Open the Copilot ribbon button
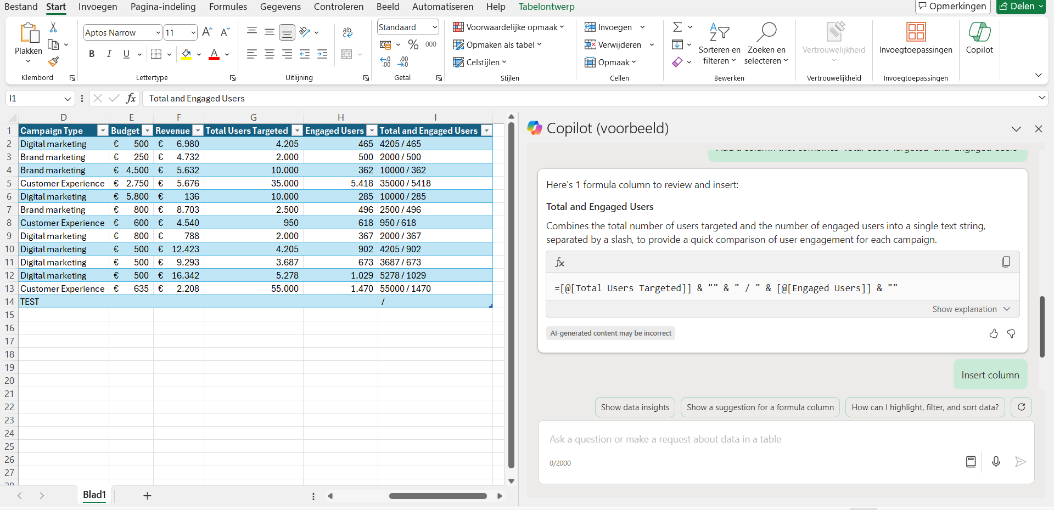 coord(979,38)
